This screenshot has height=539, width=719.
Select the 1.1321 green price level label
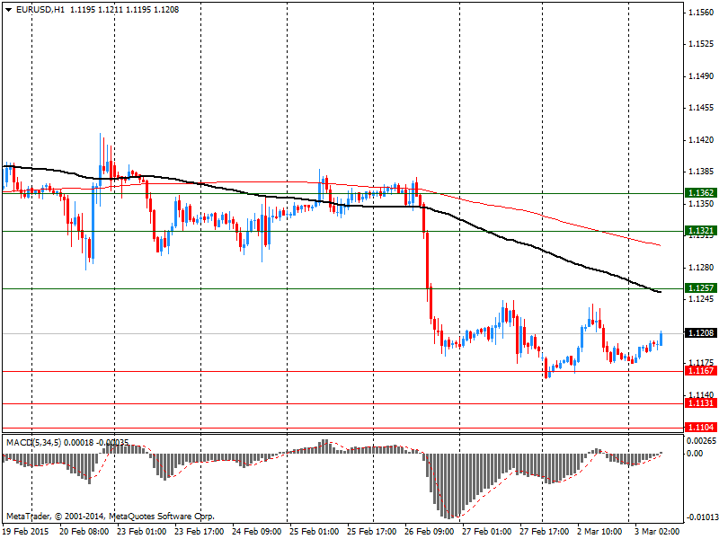[700, 231]
